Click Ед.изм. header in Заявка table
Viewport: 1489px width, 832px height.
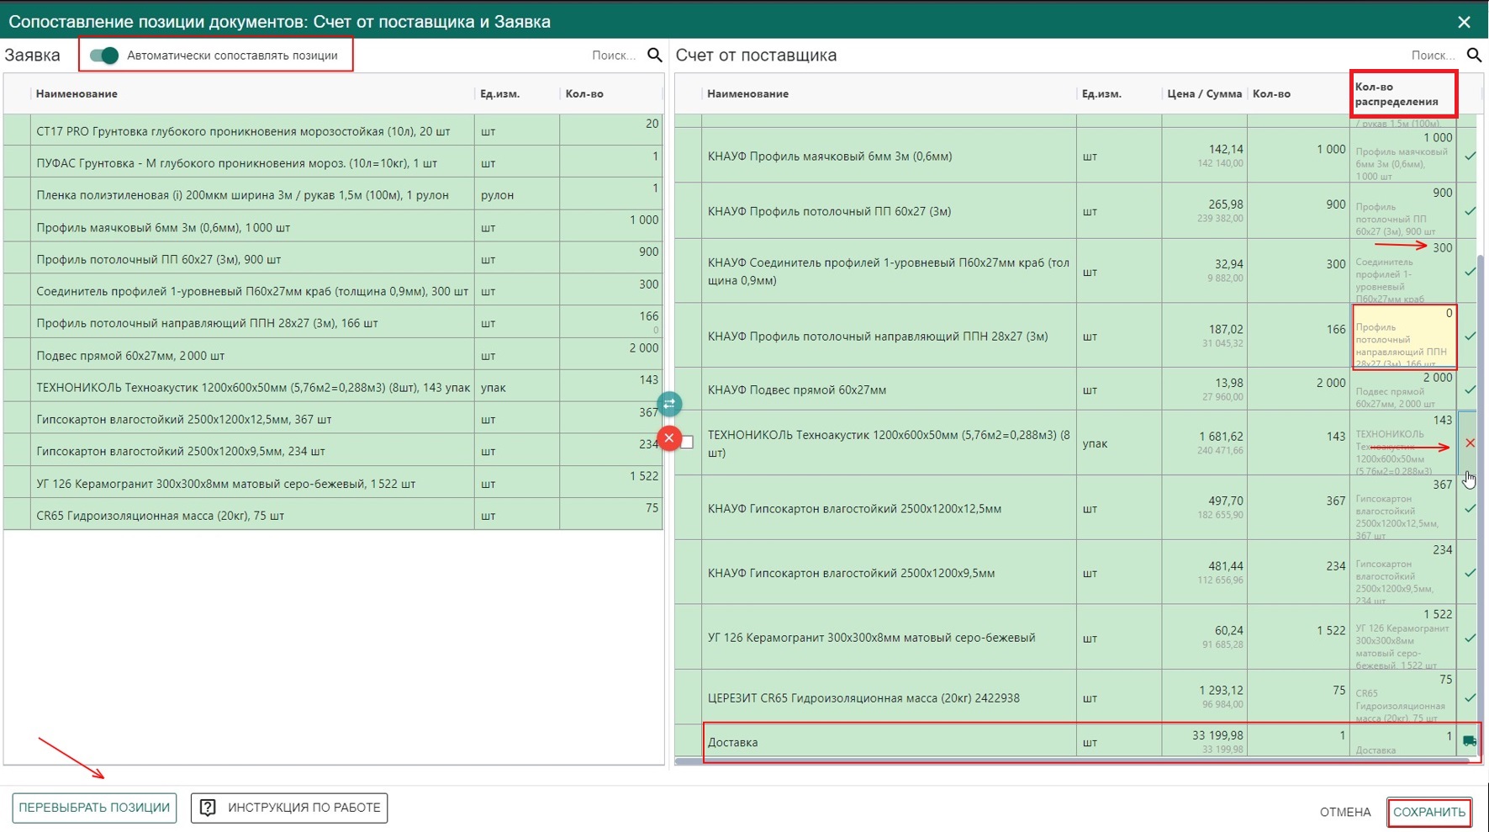click(x=499, y=93)
